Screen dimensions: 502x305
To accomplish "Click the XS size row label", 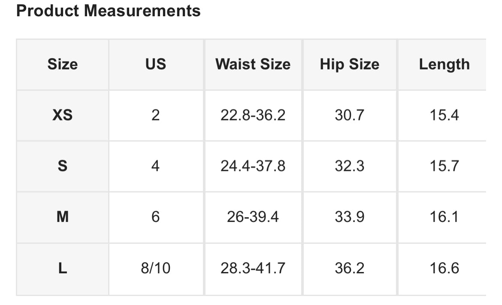I will click(x=63, y=115).
